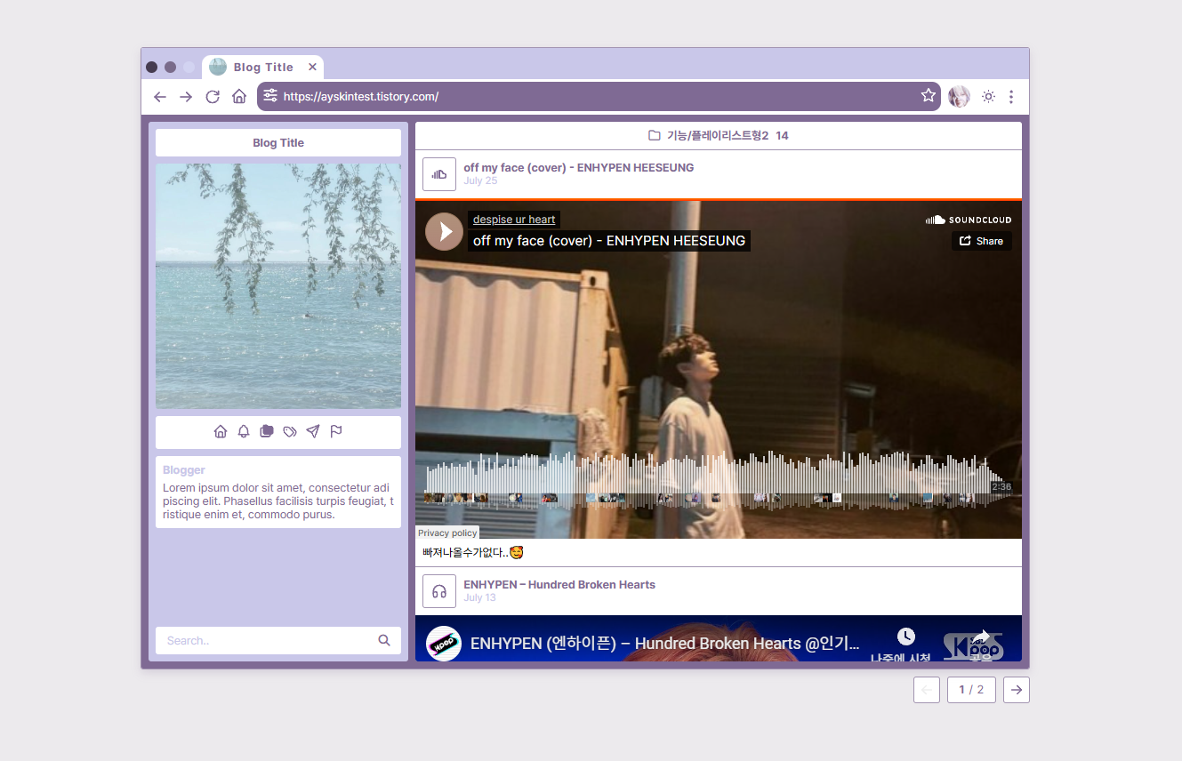Screen dimensions: 1182x761
Task: Click the flag icon in the sidebar
Action: click(336, 432)
